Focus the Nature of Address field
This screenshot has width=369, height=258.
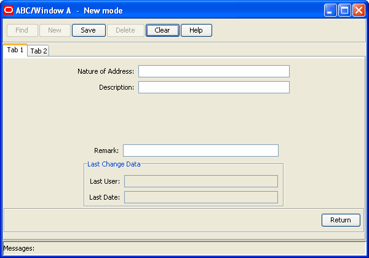[x=214, y=71]
